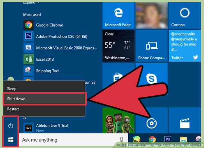Open Chrome from the taskbar
Viewport: 204px width, 148px height.
[152, 140]
